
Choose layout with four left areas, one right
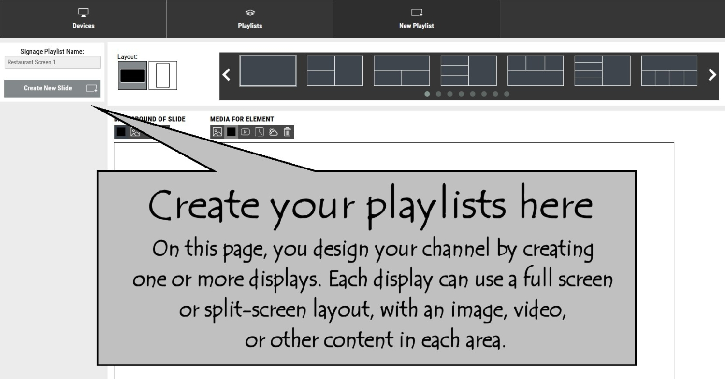pyautogui.click(x=602, y=71)
